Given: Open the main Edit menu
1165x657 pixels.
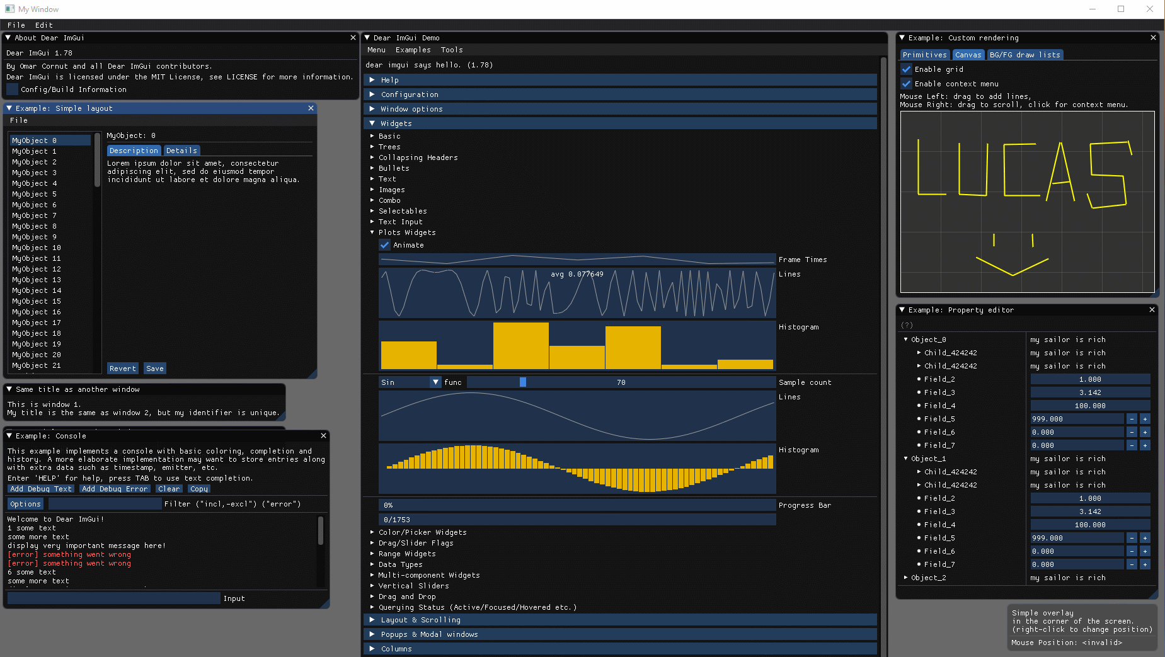Looking at the screenshot, I should [x=44, y=25].
